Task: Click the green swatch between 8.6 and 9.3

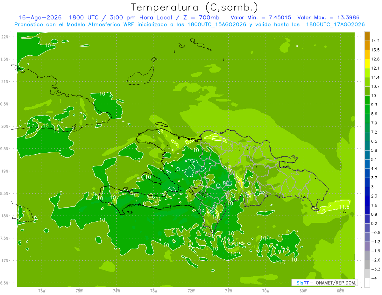Action: pyautogui.click(x=367, y=109)
